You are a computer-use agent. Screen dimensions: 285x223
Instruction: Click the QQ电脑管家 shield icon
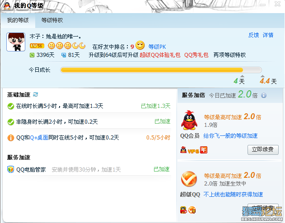coord(10,169)
